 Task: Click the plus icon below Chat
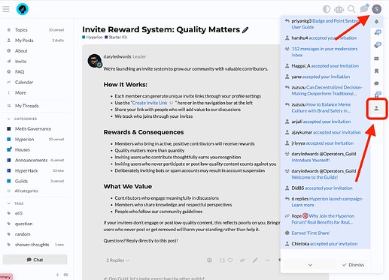57,275
